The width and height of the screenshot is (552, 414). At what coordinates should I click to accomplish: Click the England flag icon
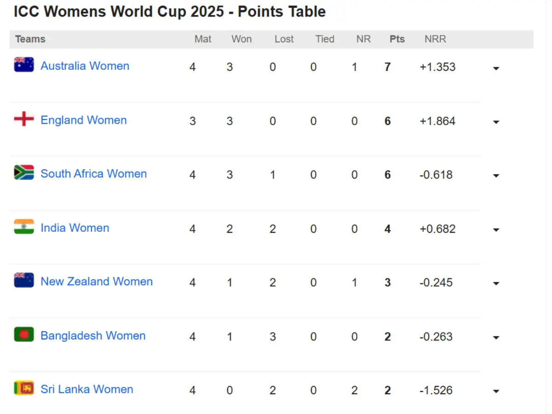[24, 119]
